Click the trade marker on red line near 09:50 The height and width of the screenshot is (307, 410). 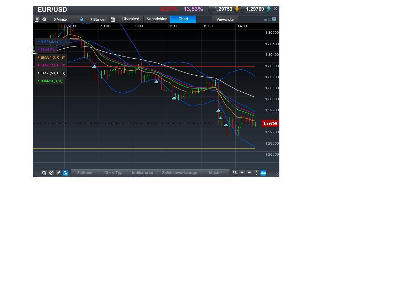(x=94, y=66)
